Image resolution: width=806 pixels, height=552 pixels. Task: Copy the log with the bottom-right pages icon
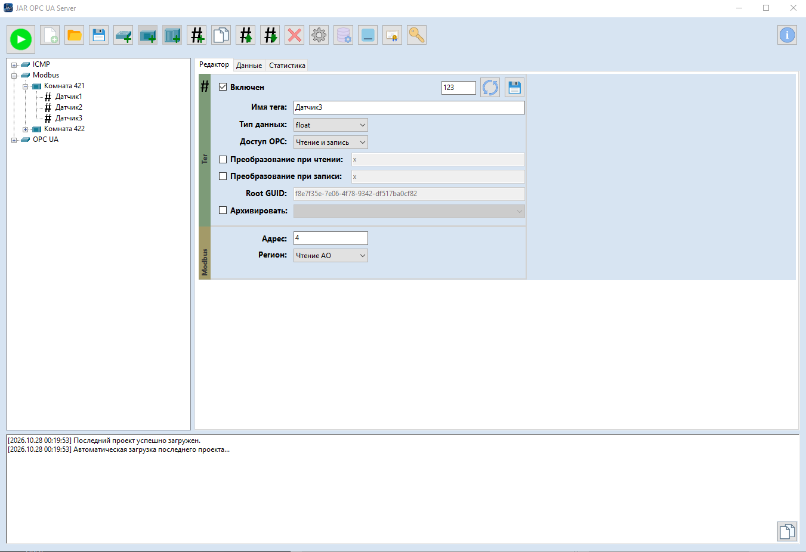[x=787, y=531]
